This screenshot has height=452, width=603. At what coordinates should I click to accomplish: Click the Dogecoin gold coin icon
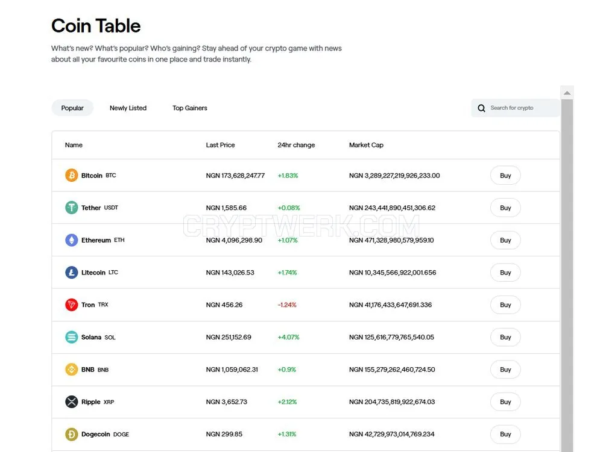coord(72,435)
